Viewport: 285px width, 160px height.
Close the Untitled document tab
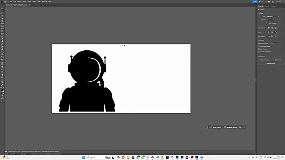(x=29, y=5)
